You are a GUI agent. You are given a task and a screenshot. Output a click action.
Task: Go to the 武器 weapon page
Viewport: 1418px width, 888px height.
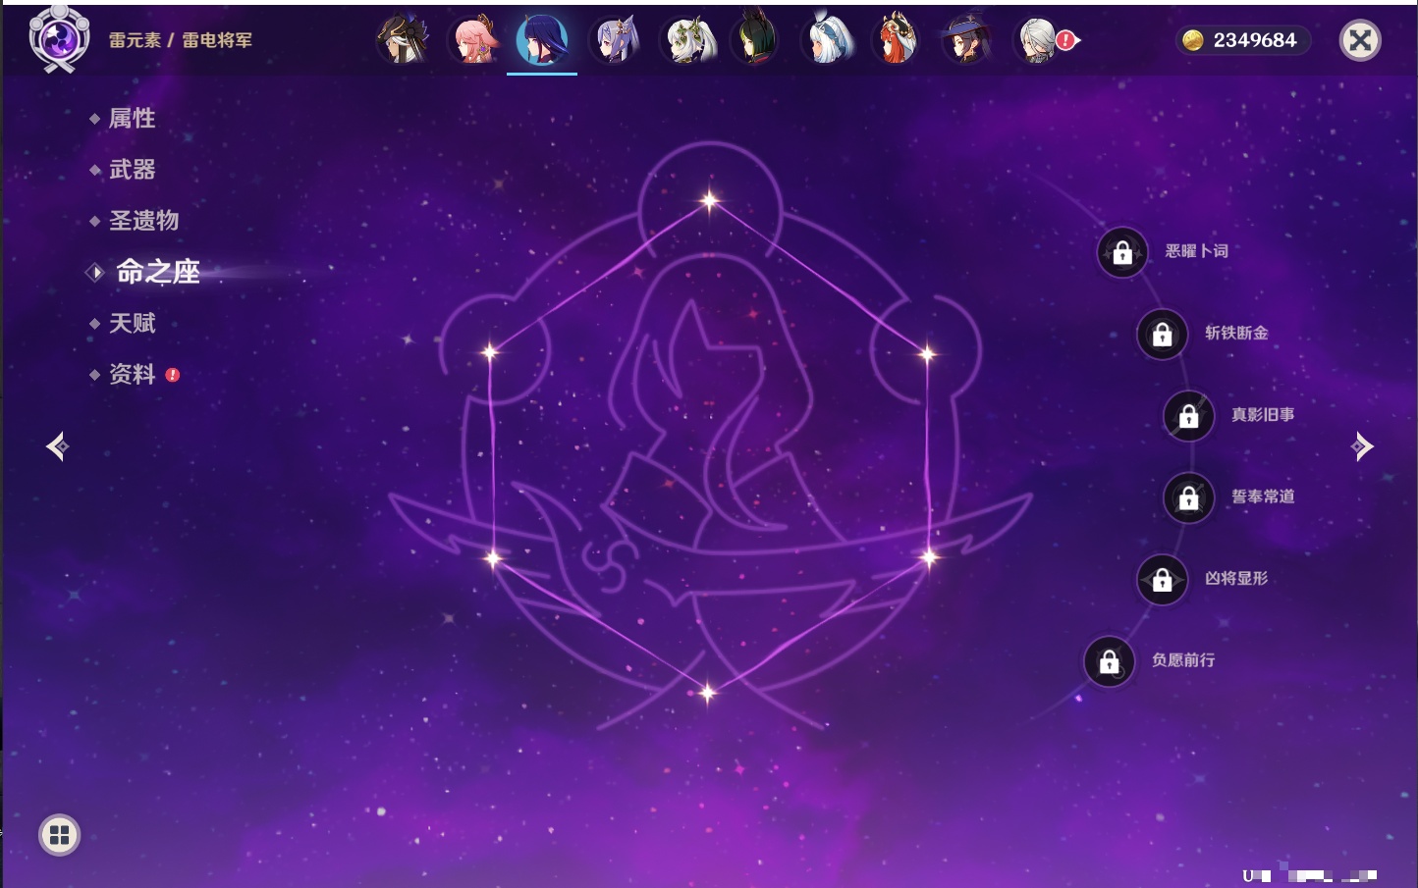tap(132, 170)
